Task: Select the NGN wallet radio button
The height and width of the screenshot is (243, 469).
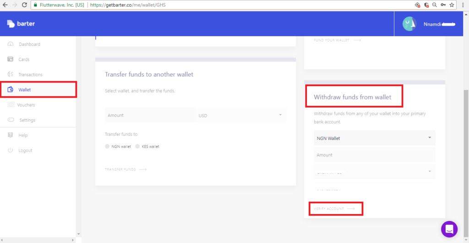Action: pos(107,147)
